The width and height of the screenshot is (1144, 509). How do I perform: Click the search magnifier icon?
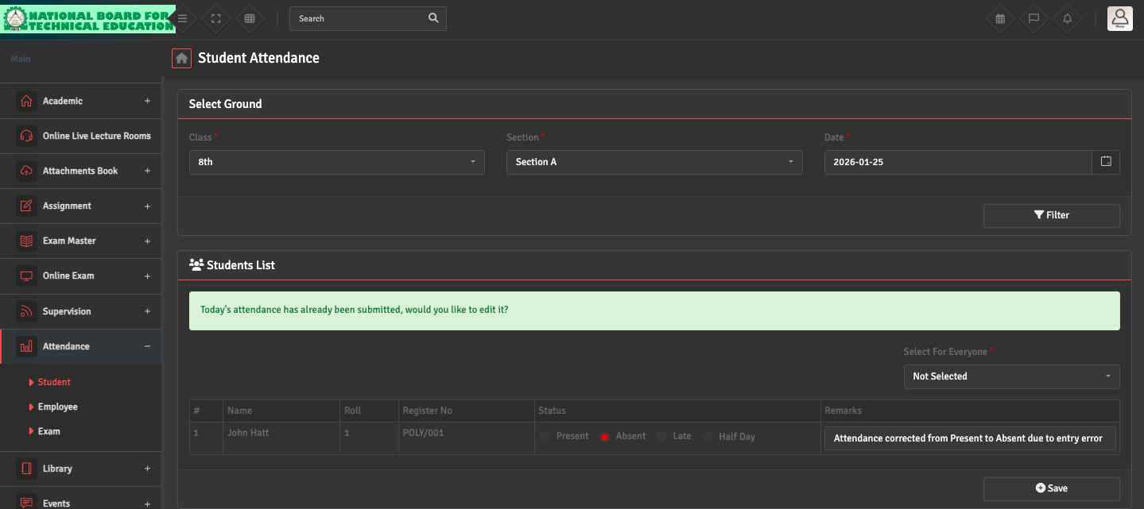tap(432, 18)
